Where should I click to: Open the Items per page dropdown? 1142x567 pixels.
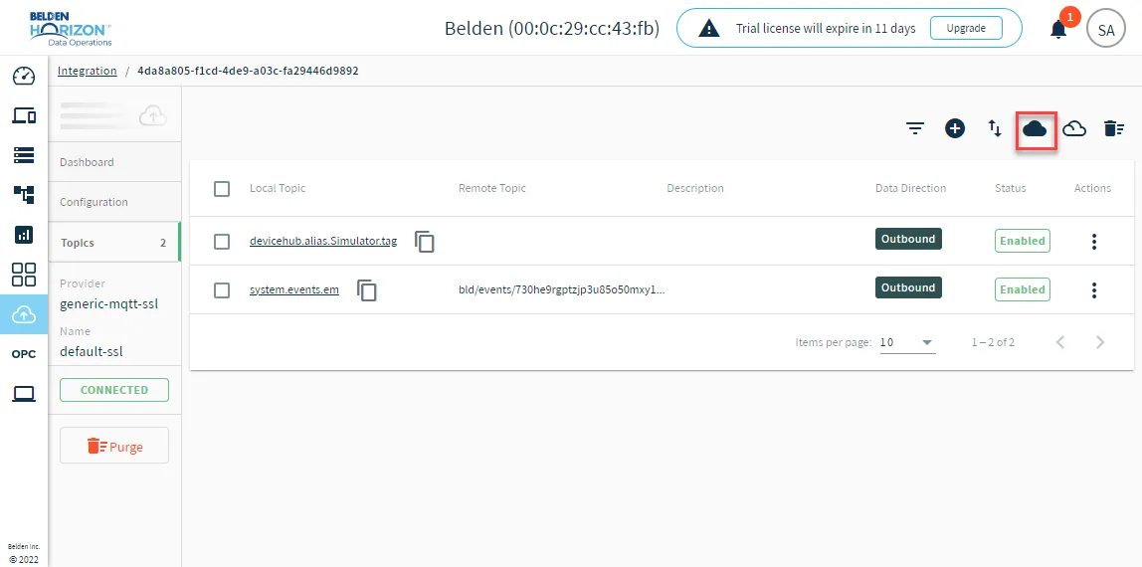907,342
